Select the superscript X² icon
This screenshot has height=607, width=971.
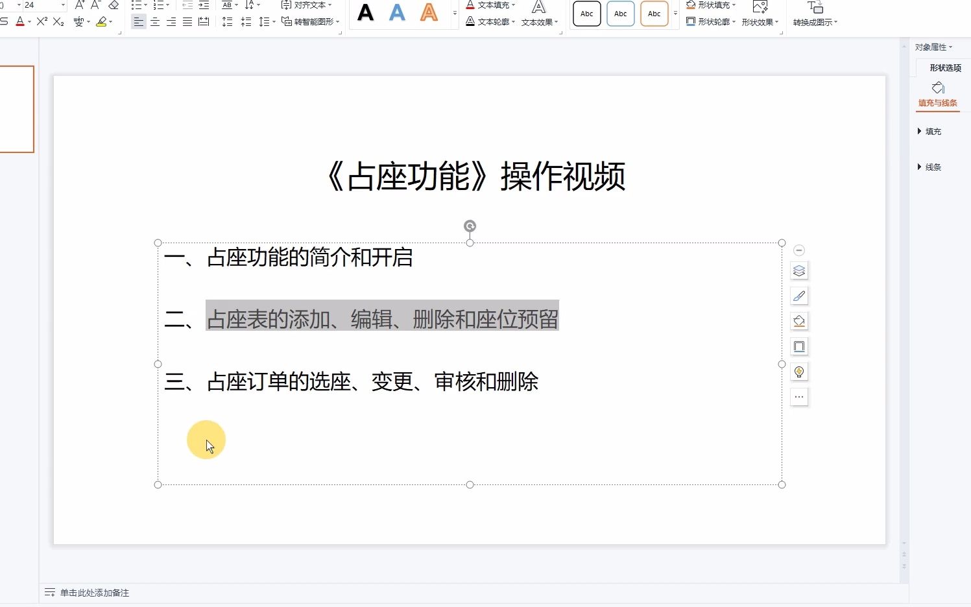pos(41,21)
